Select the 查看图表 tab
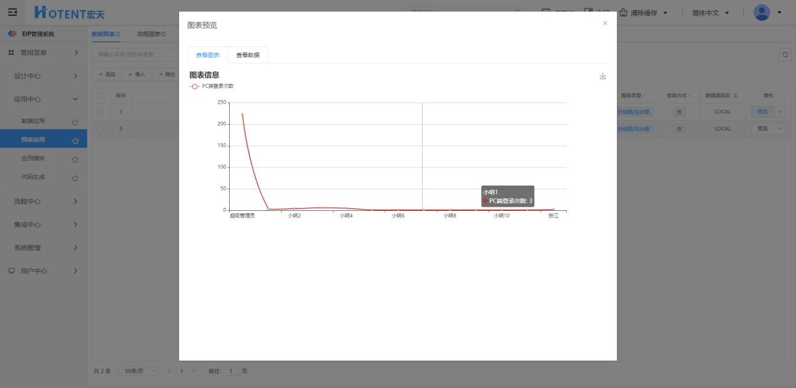Screen dimensions: 796x388 coord(207,55)
